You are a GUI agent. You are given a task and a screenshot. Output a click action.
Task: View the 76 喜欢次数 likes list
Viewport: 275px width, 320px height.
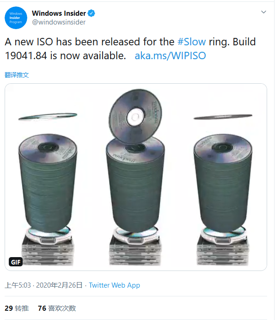click(x=57, y=308)
